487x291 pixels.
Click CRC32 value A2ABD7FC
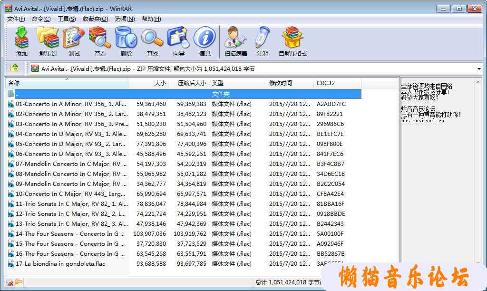click(x=331, y=104)
